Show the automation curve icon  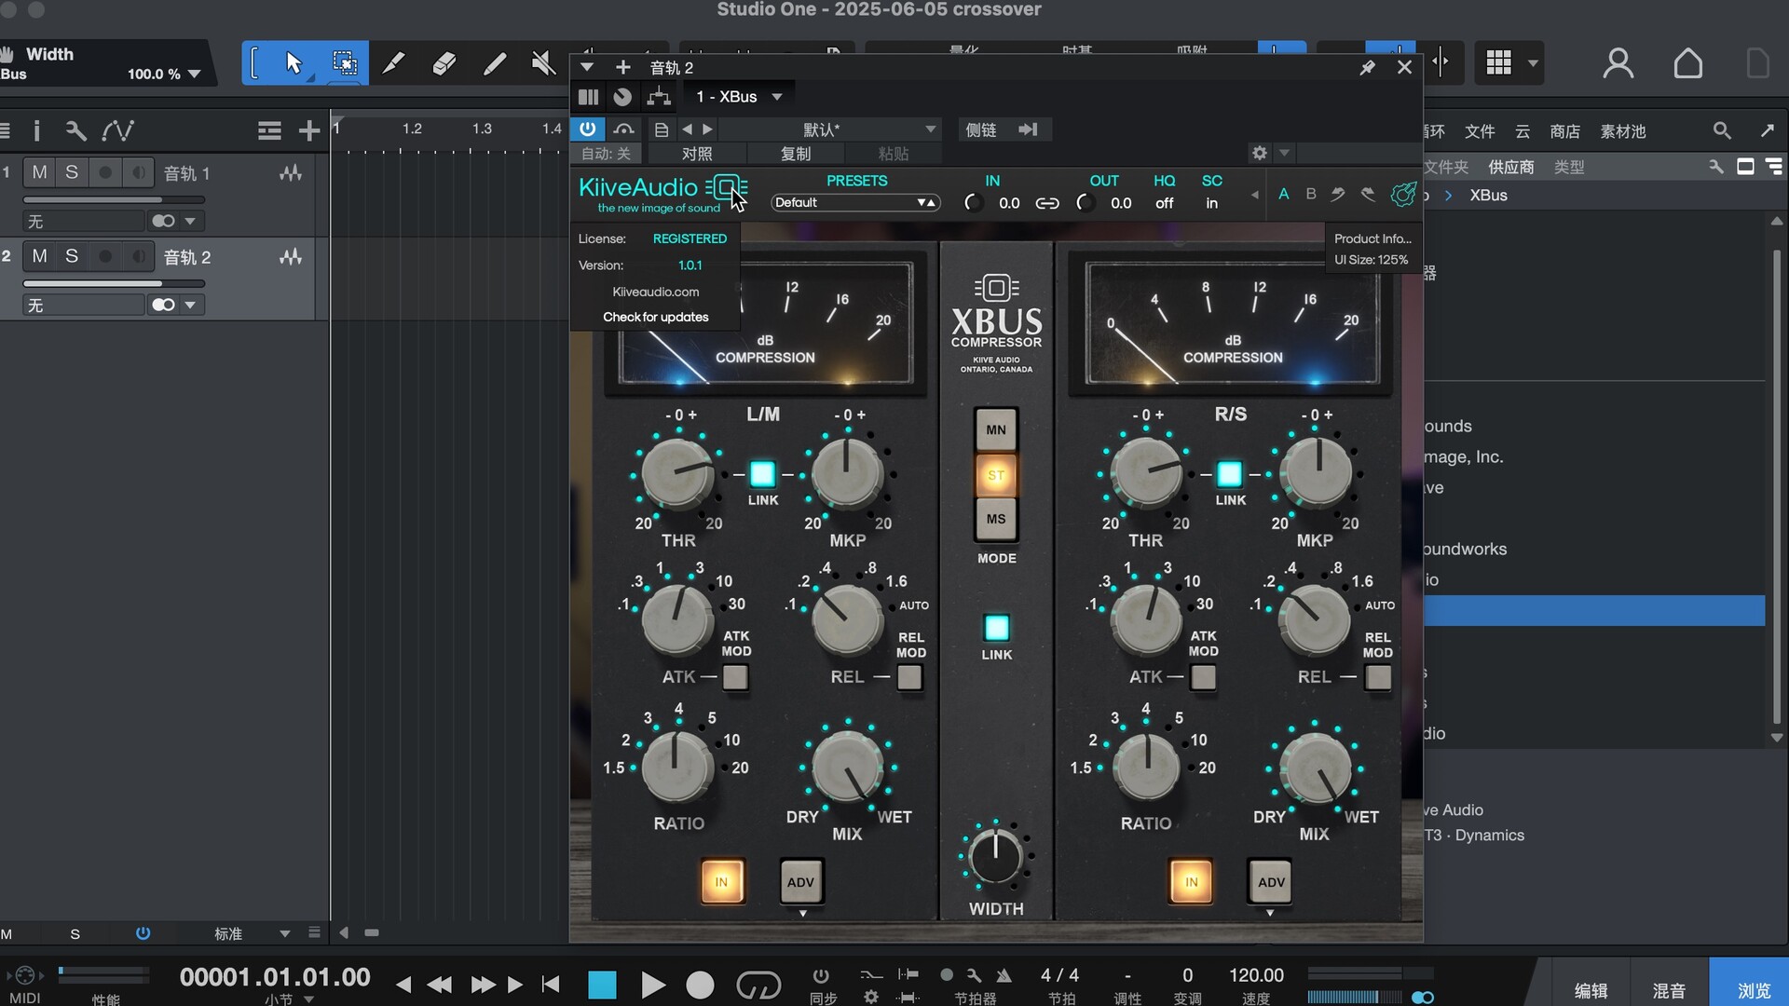(118, 130)
